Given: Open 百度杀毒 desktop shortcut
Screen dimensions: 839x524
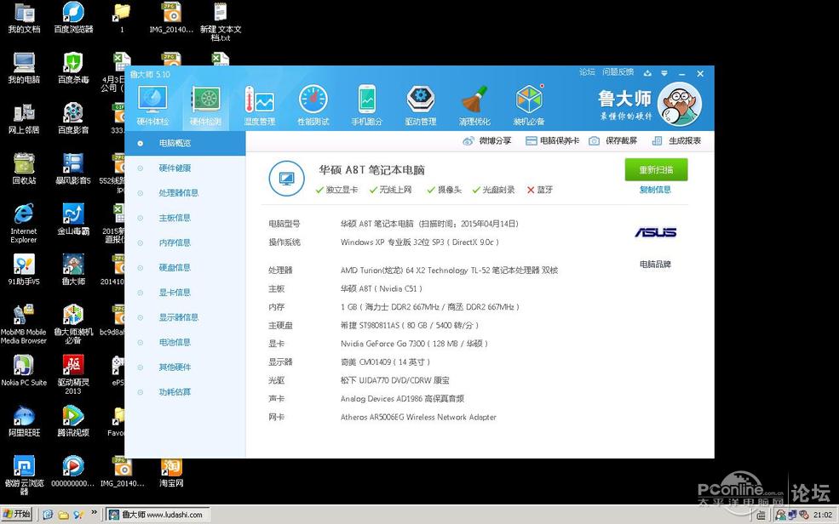Looking at the screenshot, I should [73, 68].
